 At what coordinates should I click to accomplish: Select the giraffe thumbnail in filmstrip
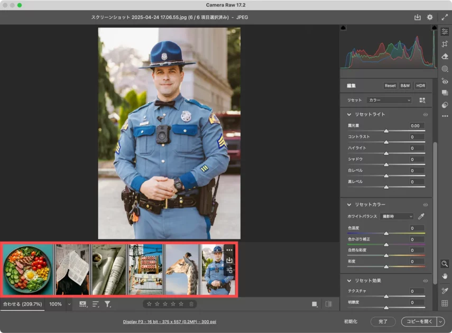182,270
